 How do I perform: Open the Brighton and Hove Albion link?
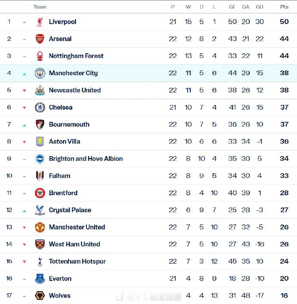click(86, 159)
